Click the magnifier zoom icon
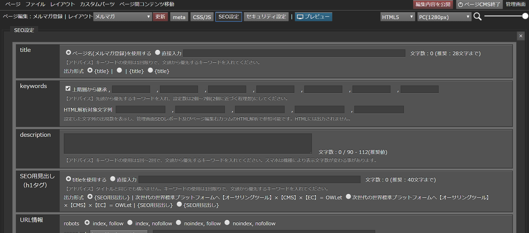 pyautogui.click(x=478, y=17)
